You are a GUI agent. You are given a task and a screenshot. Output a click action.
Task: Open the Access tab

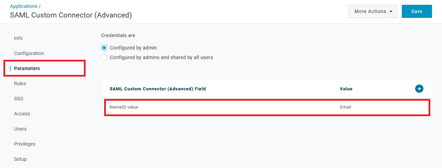[22, 114]
